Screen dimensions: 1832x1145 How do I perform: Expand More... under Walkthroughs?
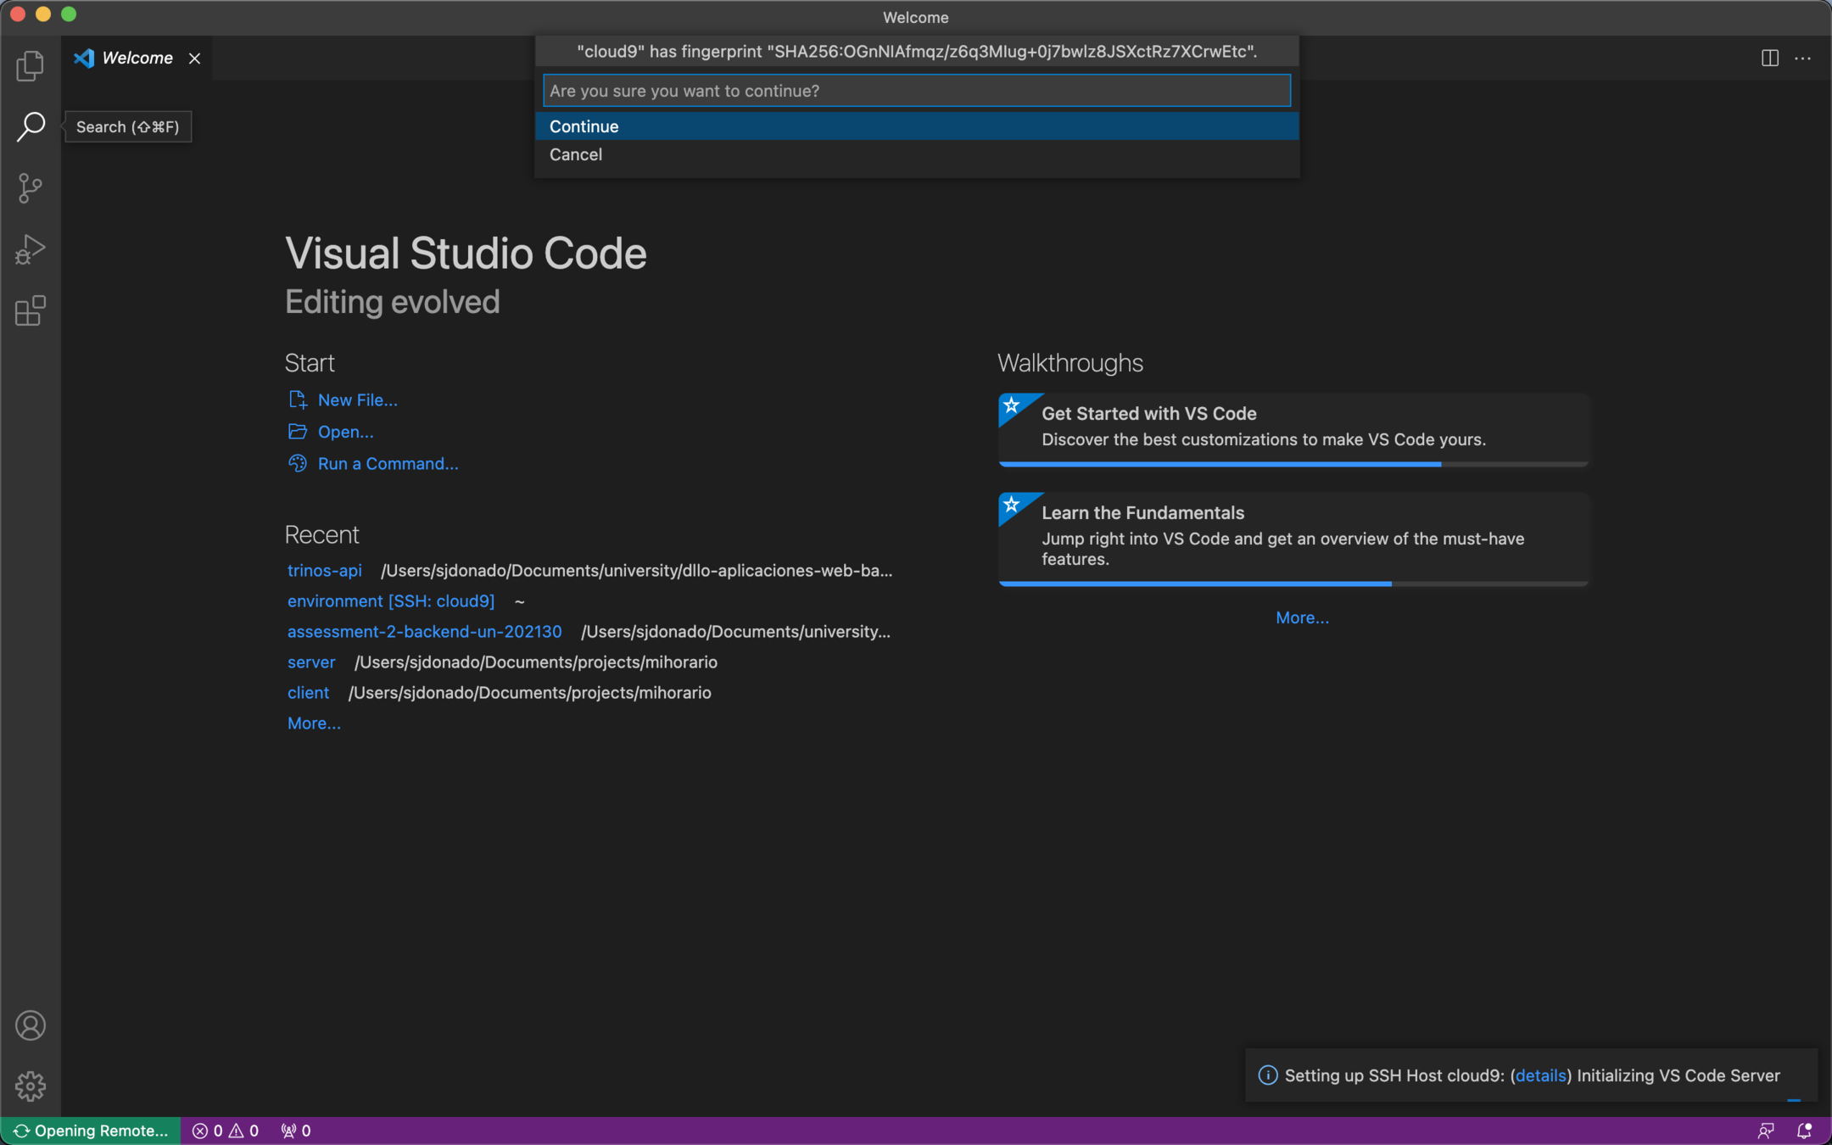(1302, 617)
